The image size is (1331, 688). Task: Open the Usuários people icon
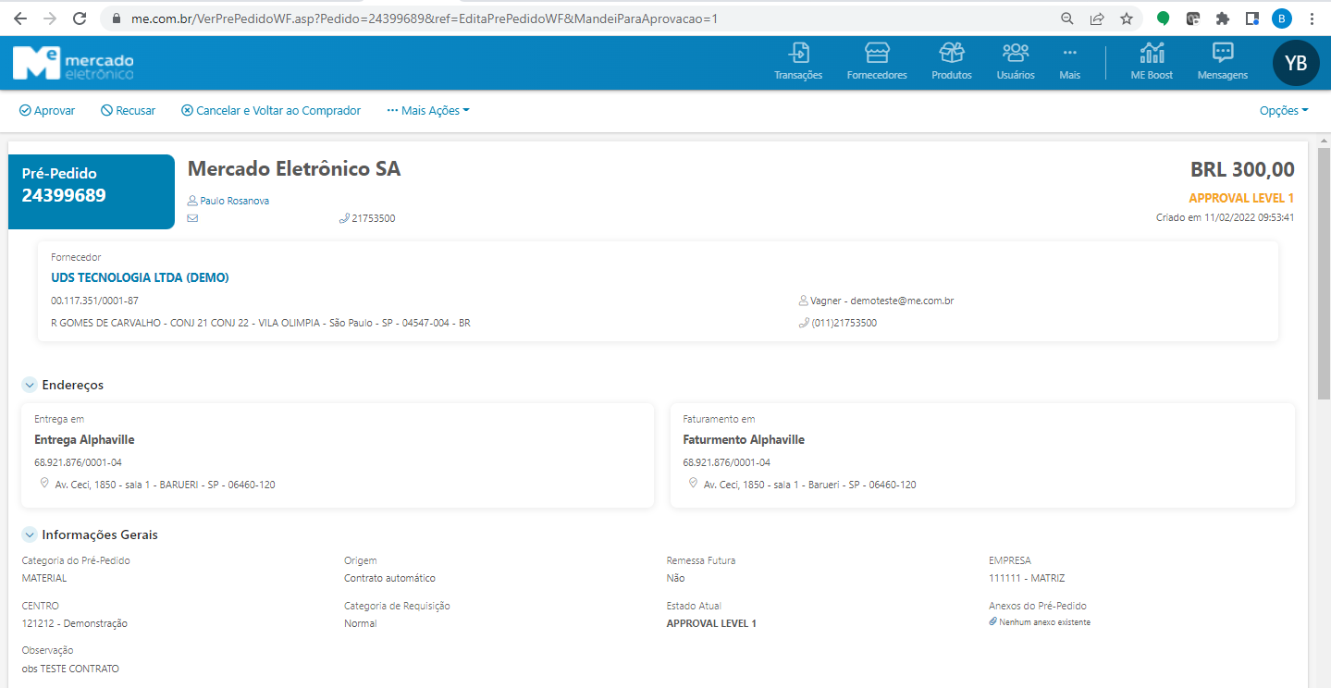pyautogui.click(x=1016, y=53)
